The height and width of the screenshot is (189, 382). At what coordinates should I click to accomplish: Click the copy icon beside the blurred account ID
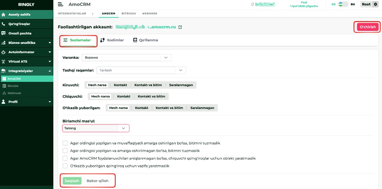pos(253,4)
